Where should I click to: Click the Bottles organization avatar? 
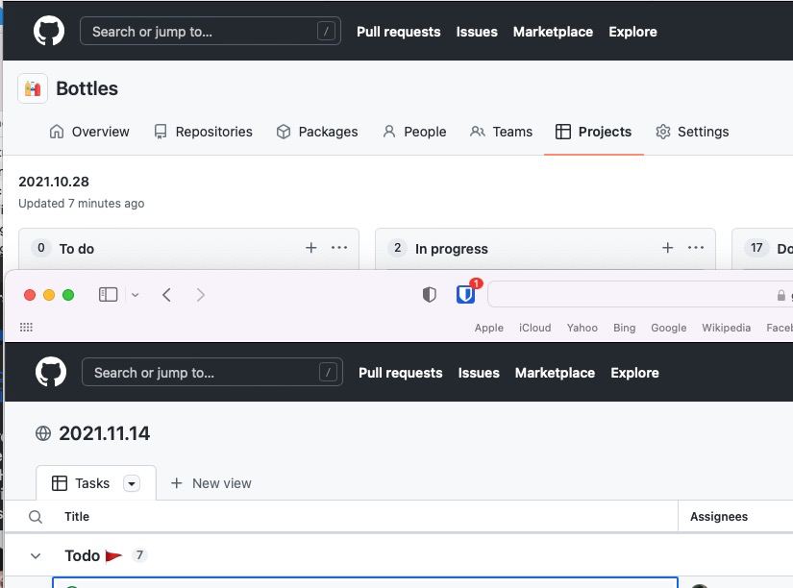(33, 88)
